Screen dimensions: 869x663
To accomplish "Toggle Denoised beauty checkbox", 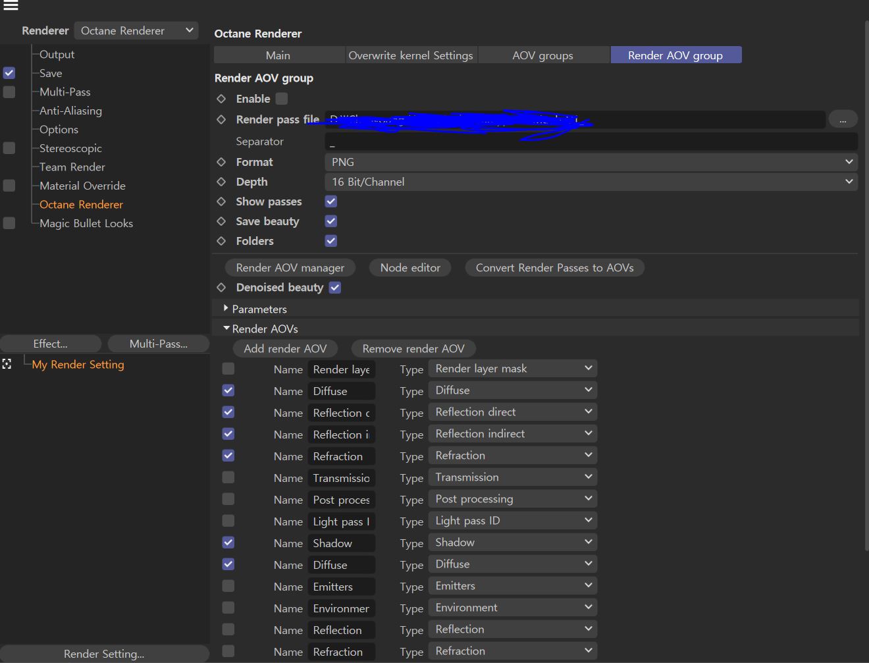I will click(335, 287).
